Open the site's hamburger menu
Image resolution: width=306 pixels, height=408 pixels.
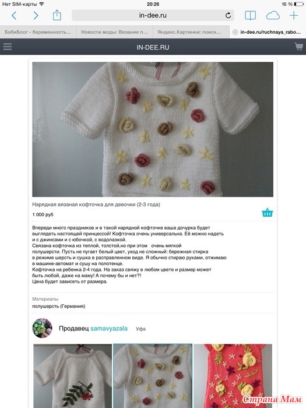7,47
